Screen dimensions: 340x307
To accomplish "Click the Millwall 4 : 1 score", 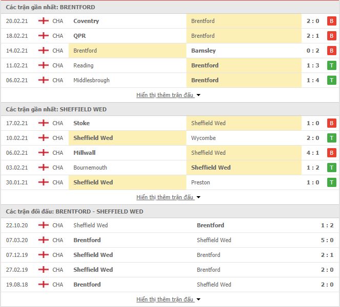I will coord(313,153).
